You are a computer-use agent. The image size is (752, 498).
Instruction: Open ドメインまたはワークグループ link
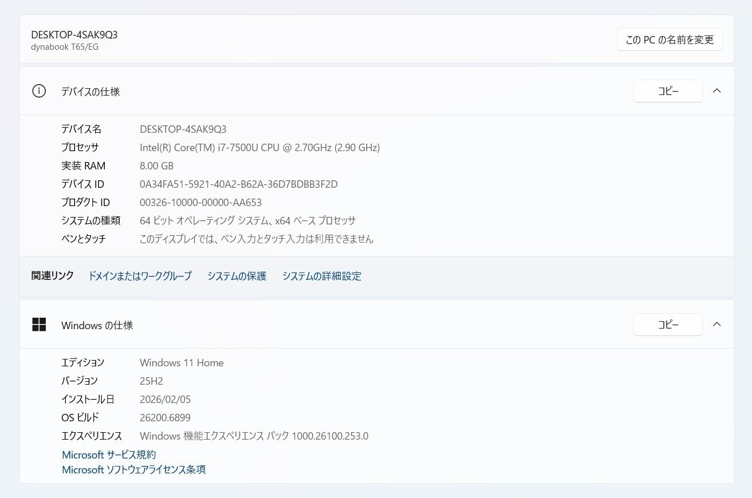click(140, 276)
